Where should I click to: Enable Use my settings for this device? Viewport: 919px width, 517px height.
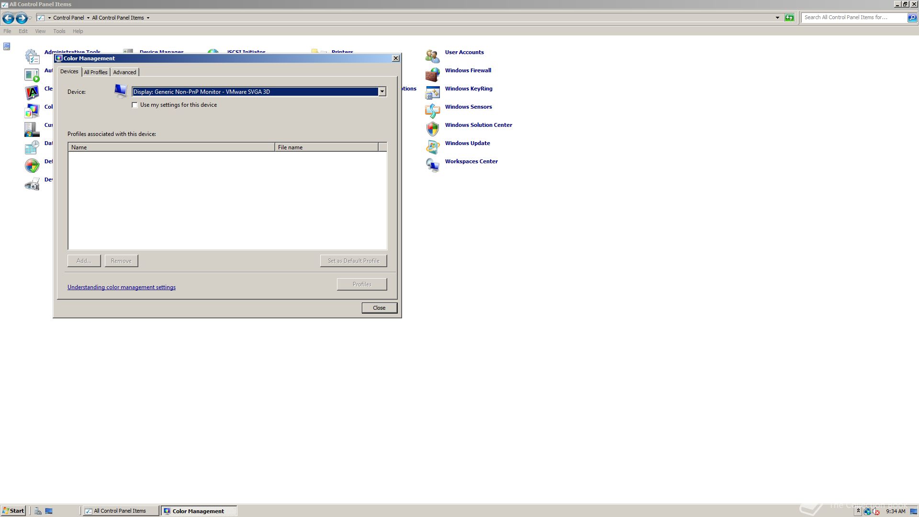coord(135,105)
